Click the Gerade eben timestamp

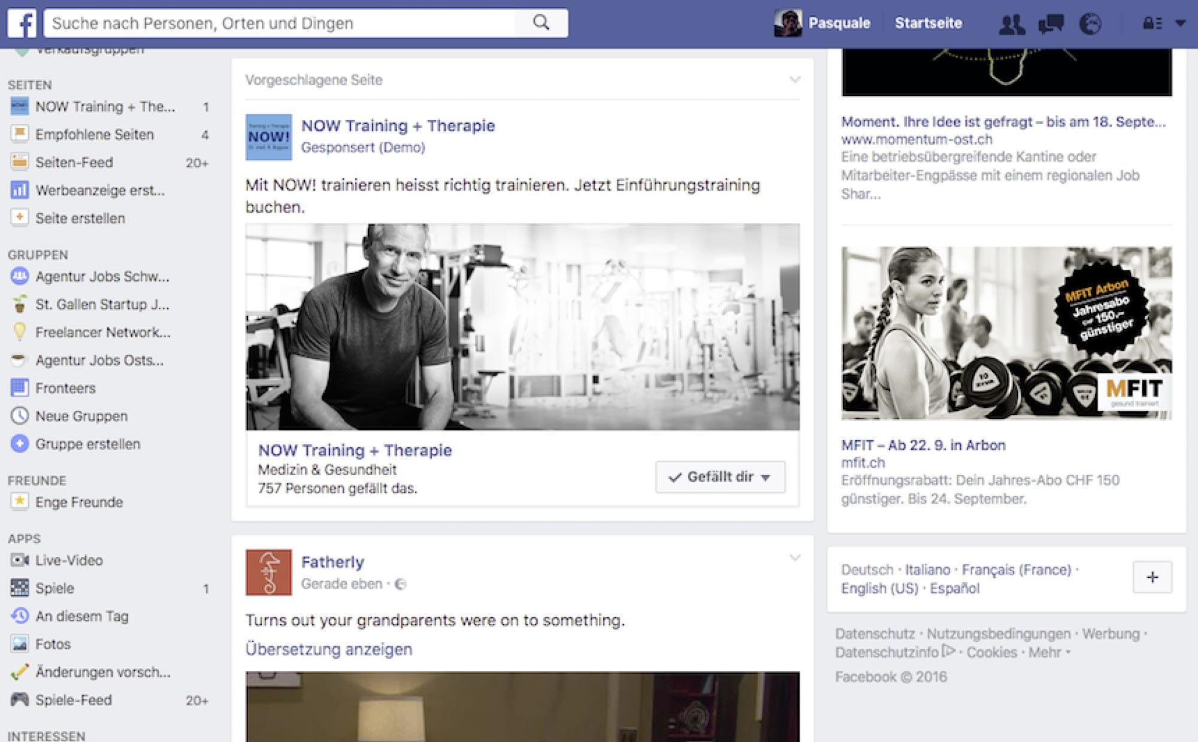click(341, 584)
